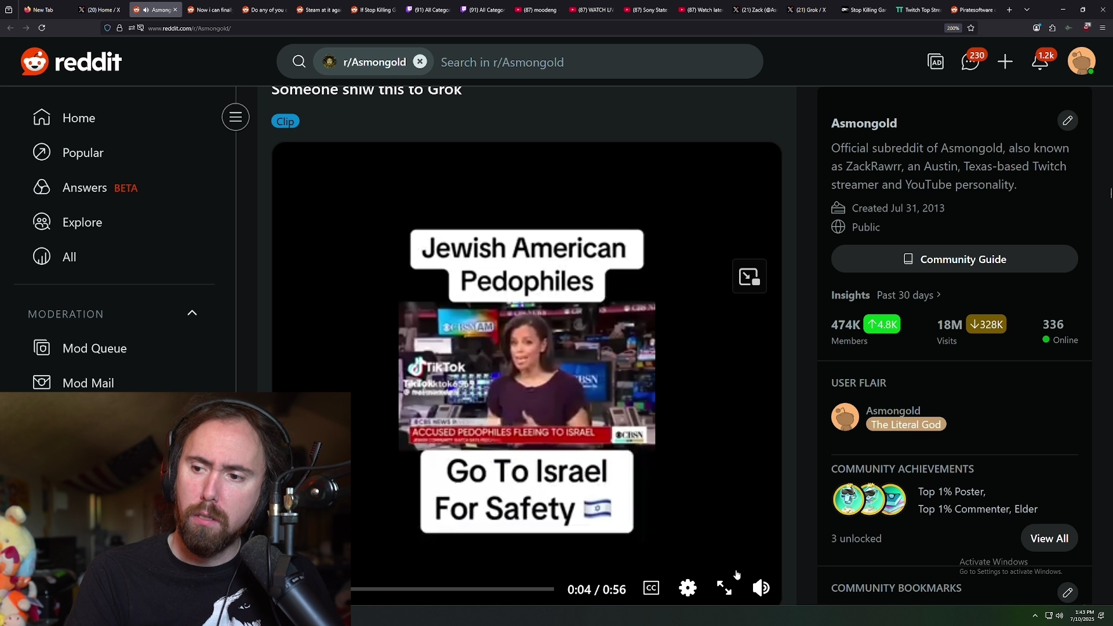
Task: Seek on the video progress bar
Action: pyautogui.click(x=452, y=589)
